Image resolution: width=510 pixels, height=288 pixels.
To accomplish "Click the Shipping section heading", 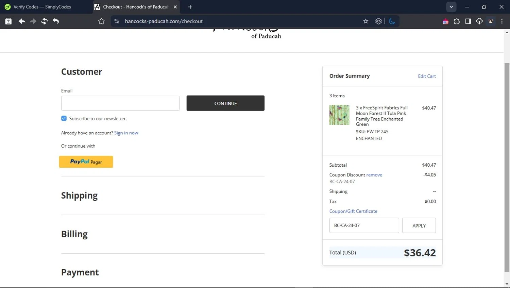I will click(x=79, y=196).
